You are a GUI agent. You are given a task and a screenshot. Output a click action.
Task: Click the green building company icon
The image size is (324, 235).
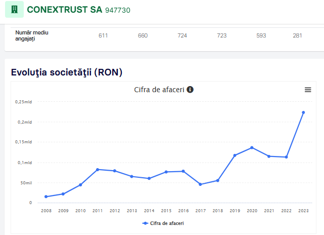pyautogui.click(x=15, y=9)
